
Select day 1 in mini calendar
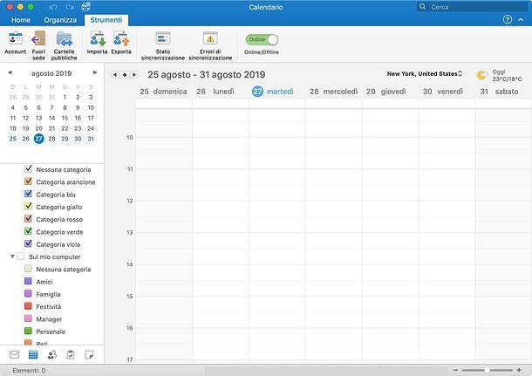tap(65, 97)
